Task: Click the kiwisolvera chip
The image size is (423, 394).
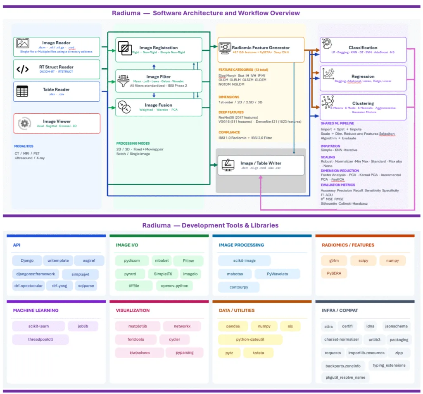Action: click(140, 352)
